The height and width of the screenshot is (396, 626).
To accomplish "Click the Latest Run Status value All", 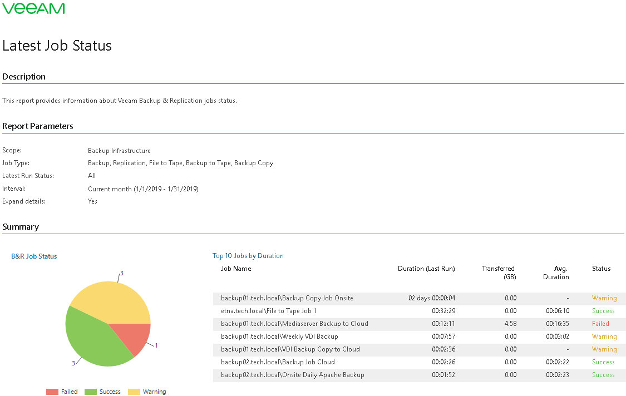I will coord(92,176).
